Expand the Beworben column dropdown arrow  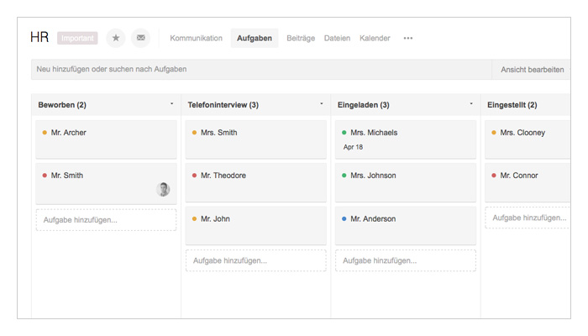171,104
